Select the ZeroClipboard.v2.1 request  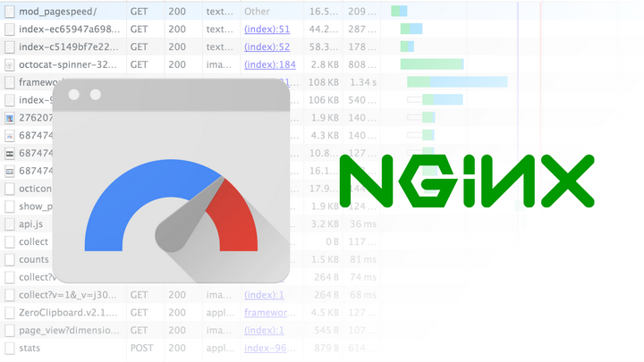click(x=67, y=312)
